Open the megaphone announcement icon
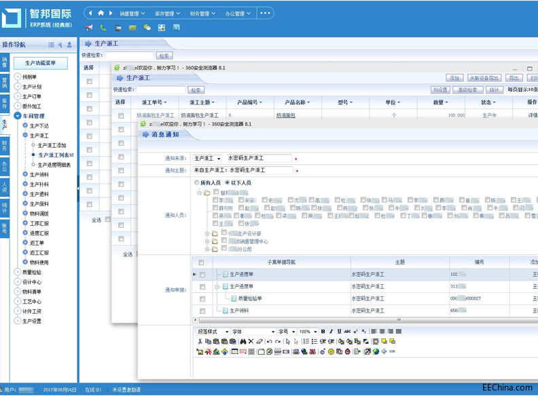This screenshot has width=538, height=396. 89,28
